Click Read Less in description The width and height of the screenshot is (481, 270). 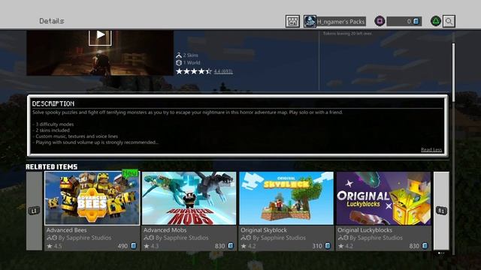pos(431,150)
